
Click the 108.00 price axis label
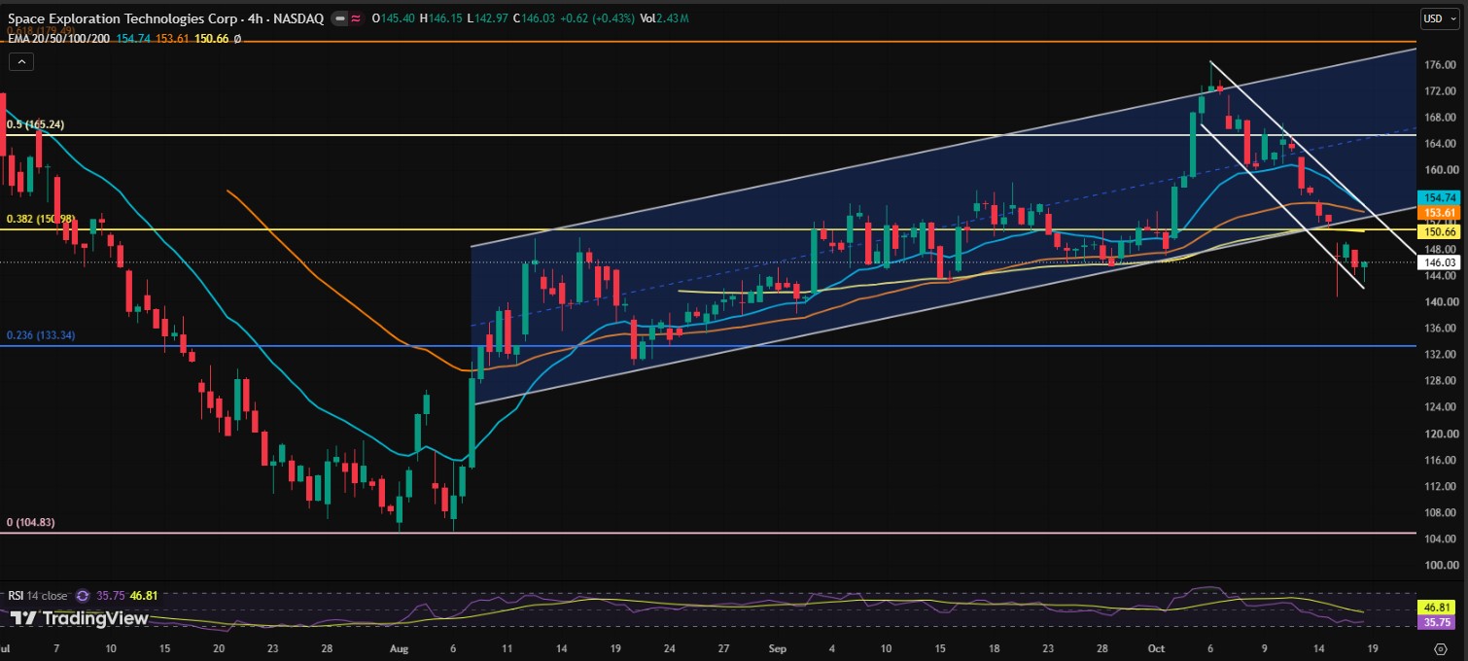[1439, 512]
